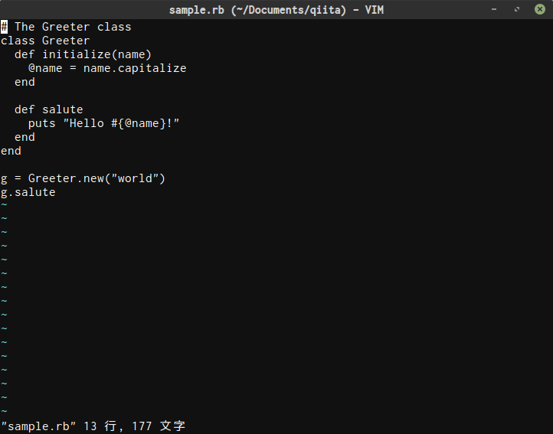Screen dimensions: 553x434
Task: Click the salute method definition
Action: [63, 109]
